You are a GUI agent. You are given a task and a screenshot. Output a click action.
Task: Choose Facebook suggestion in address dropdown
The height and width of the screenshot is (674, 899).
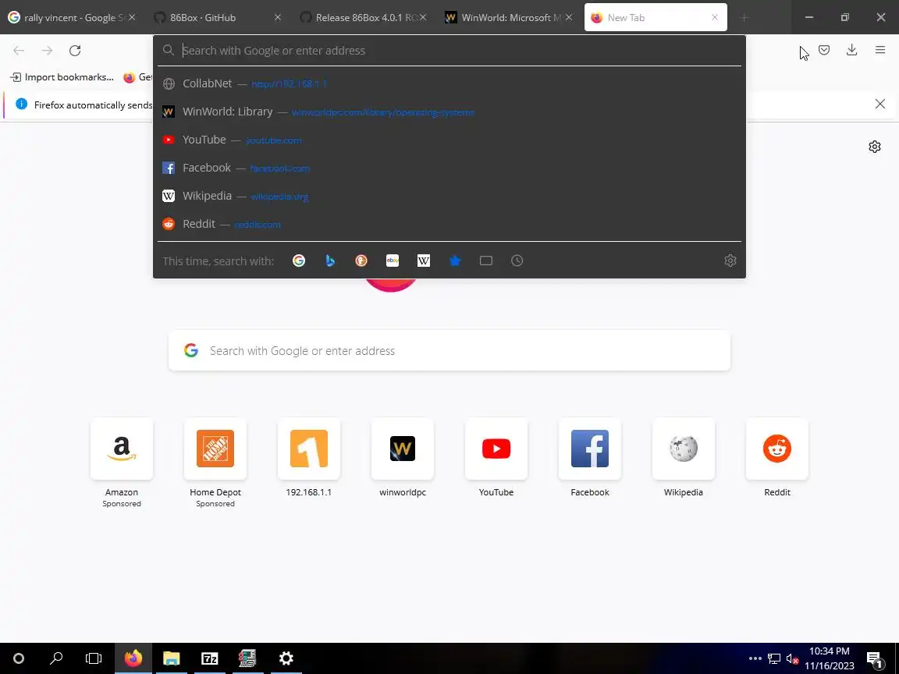449,168
